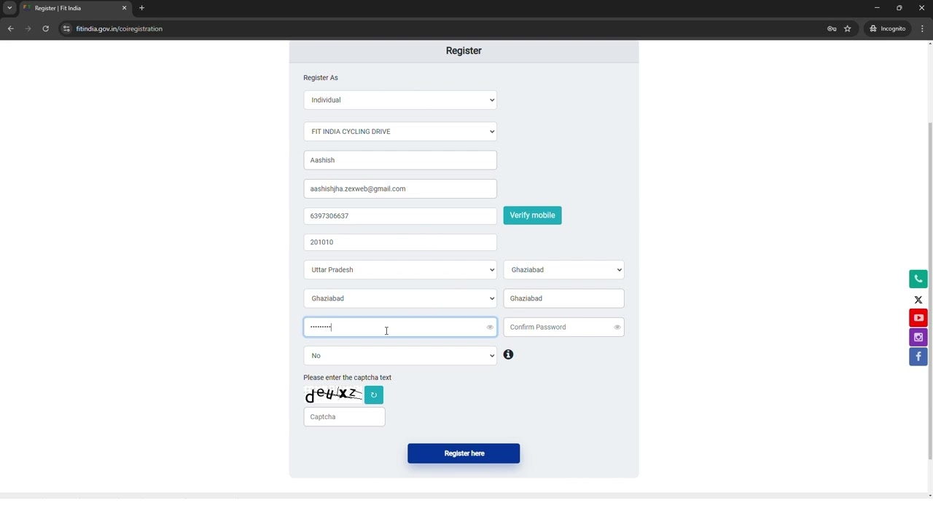Go back to the previous page

pyautogui.click(x=10, y=28)
